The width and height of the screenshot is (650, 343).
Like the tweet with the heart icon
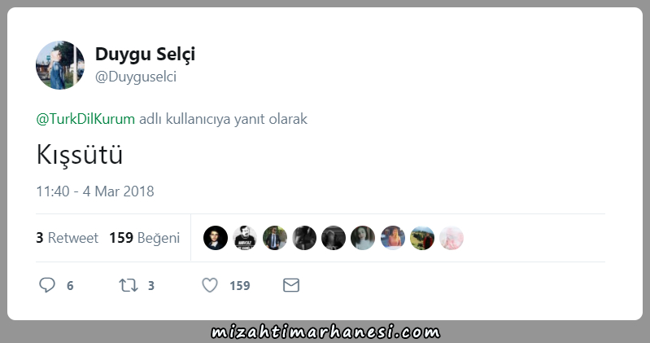point(210,285)
